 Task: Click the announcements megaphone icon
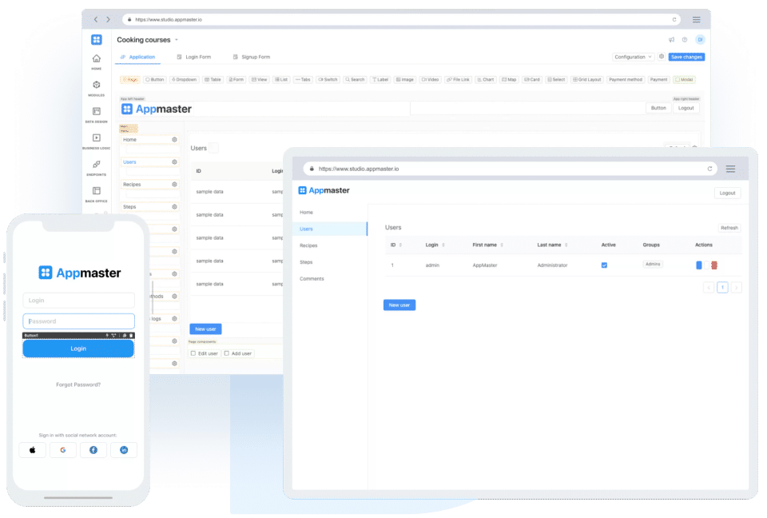click(x=671, y=40)
